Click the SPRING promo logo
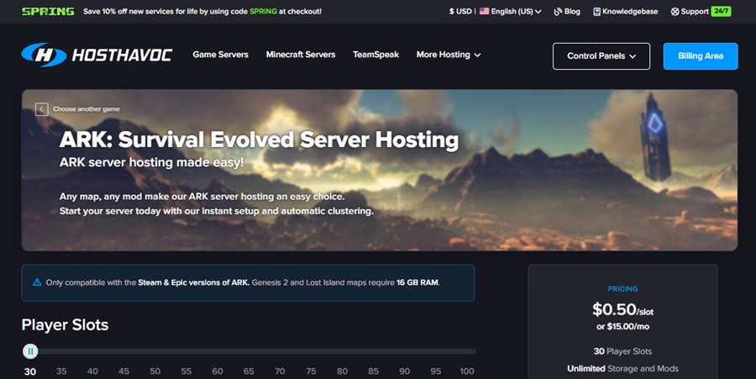The height and width of the screenshot is (379, 756). pos(48,11)
